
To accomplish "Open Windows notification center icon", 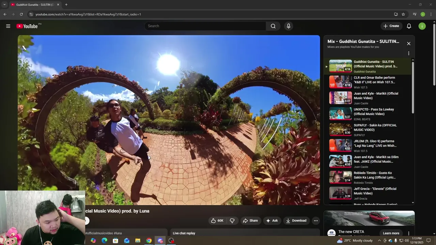I will 429,241.
